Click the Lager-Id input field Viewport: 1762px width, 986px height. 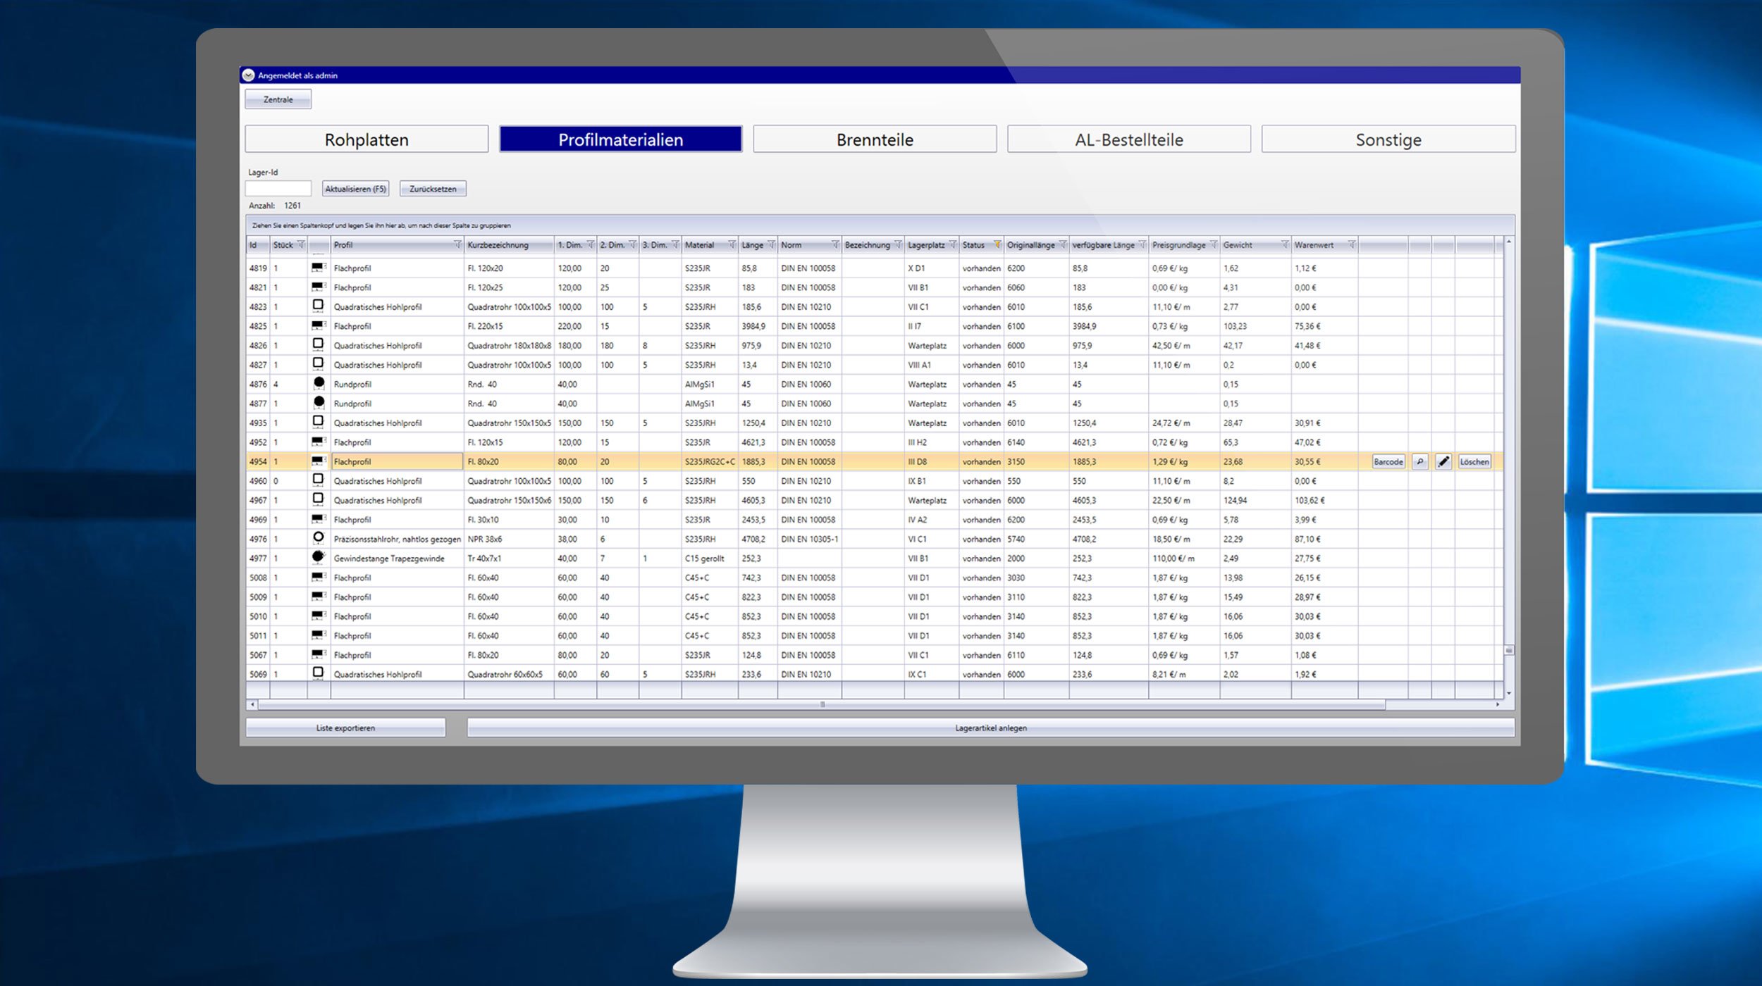[x=278, y=189]
